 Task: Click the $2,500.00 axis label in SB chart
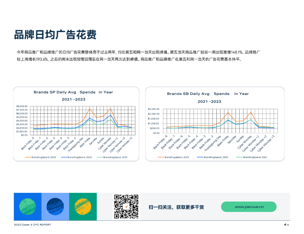[153, 109]
